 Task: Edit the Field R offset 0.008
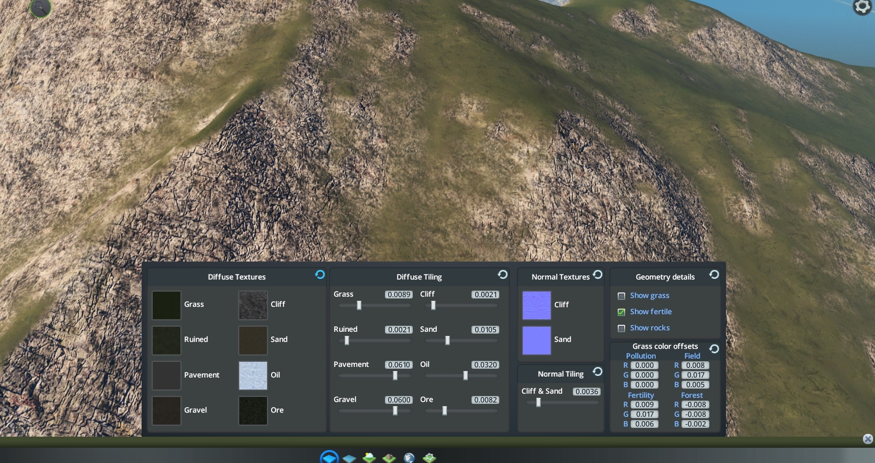point(695,365)
